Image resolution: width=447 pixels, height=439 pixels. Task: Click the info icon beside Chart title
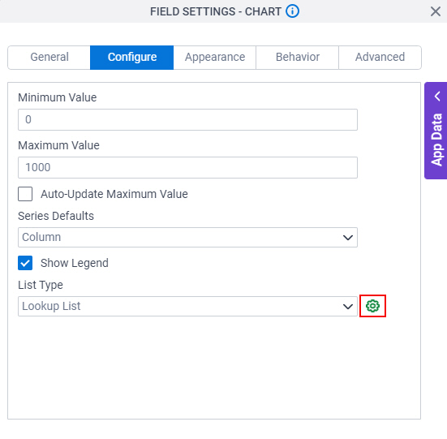293,11
